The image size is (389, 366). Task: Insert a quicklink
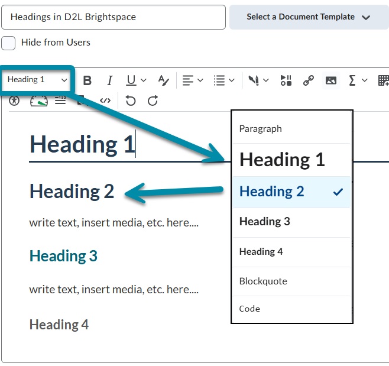pyautogui.click(x=309, y=80)
